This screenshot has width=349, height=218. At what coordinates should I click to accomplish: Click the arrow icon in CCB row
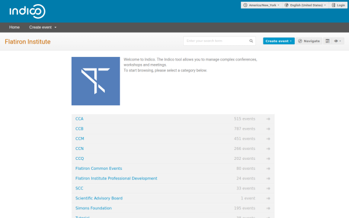pos(268,129)
